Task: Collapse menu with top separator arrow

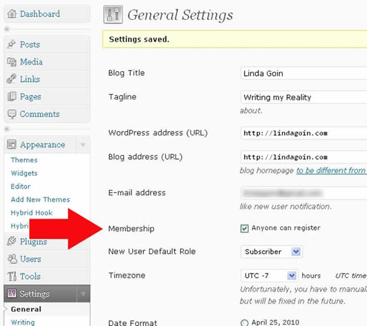Action: pyautogui.click(x=7, y=29)
